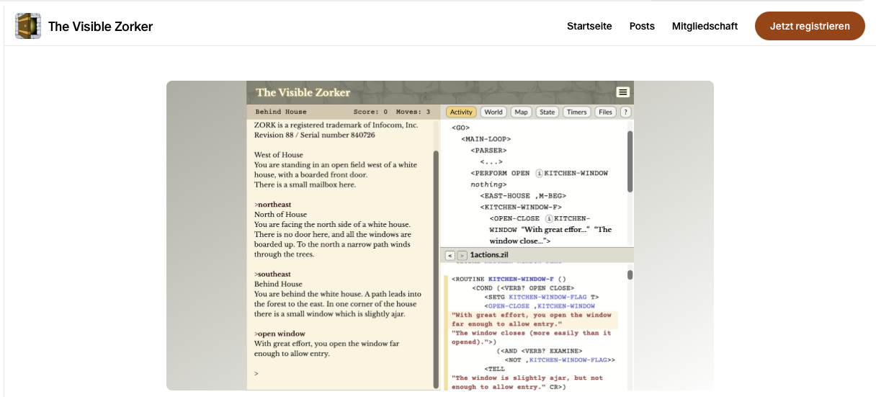Click The Visible Zorker site title
The image size is (876, 397).
[x=100, y=27]
